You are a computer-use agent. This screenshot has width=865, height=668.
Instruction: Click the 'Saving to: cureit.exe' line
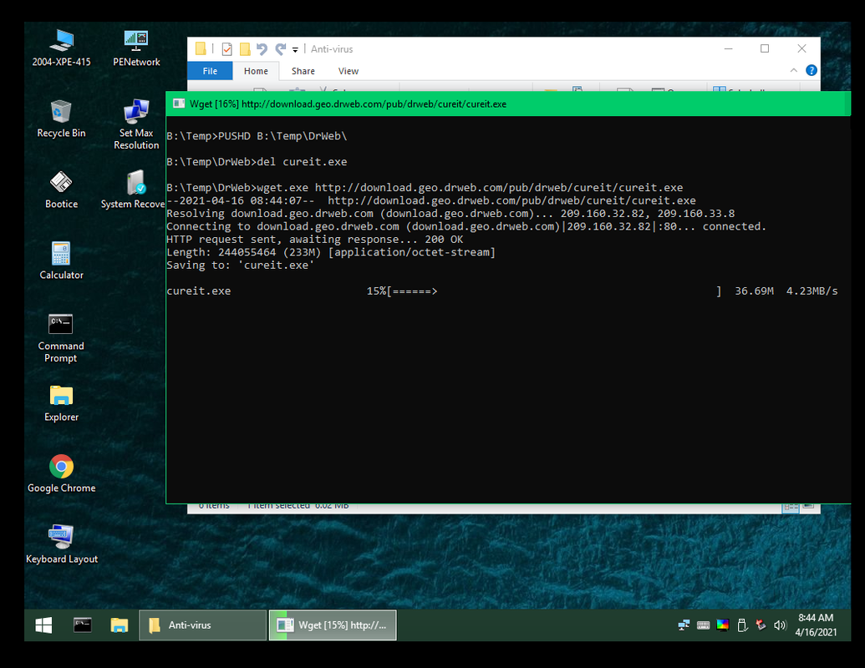[241, 265]
